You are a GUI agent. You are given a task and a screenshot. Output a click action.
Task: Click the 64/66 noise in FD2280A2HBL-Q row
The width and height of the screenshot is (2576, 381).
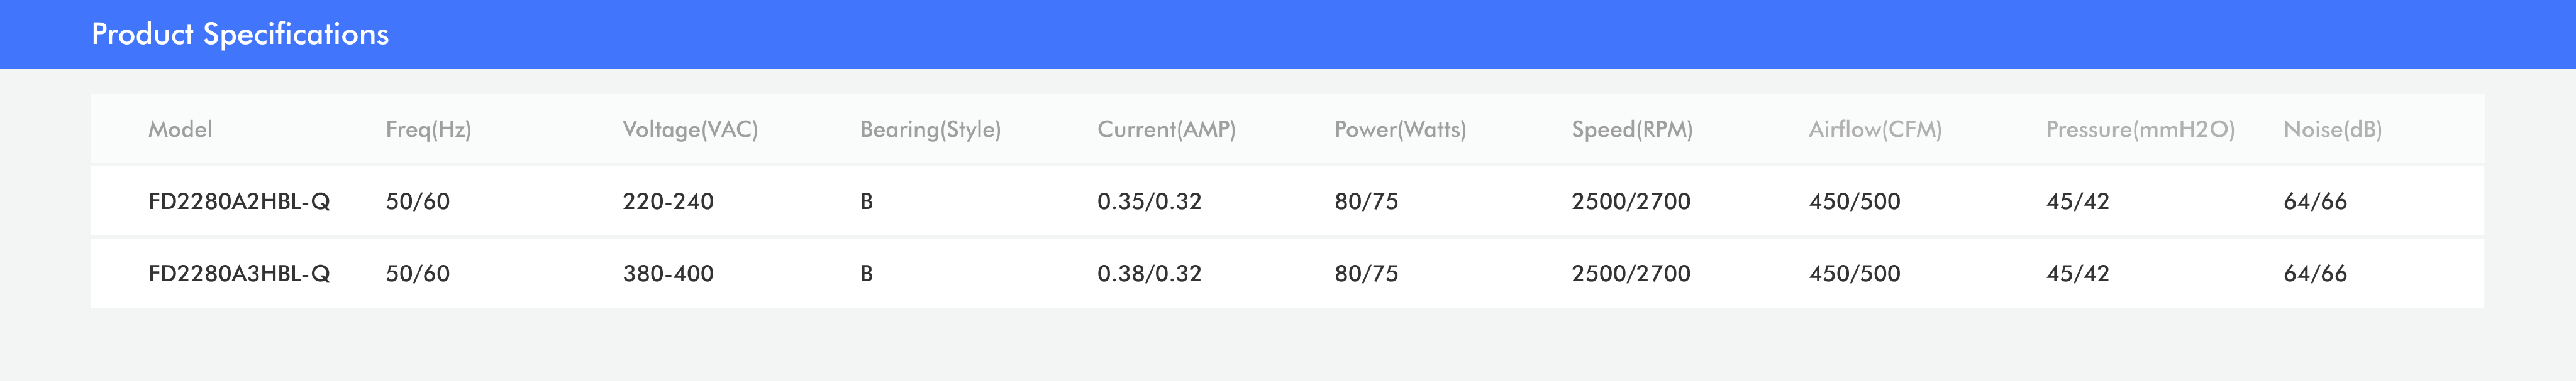point(2315,201)
